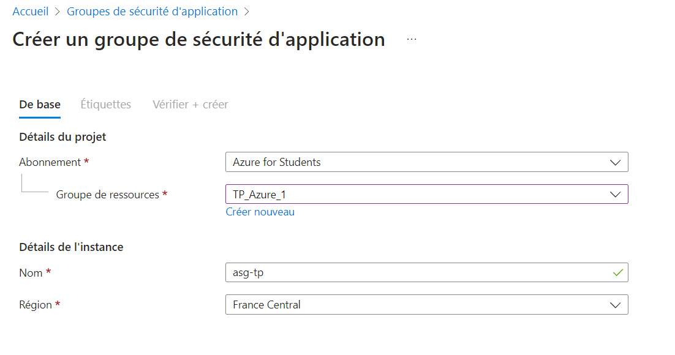
Task: Click the Région dropdown chevron arrow
Action: pyautogui.click(x=615, y=304)
